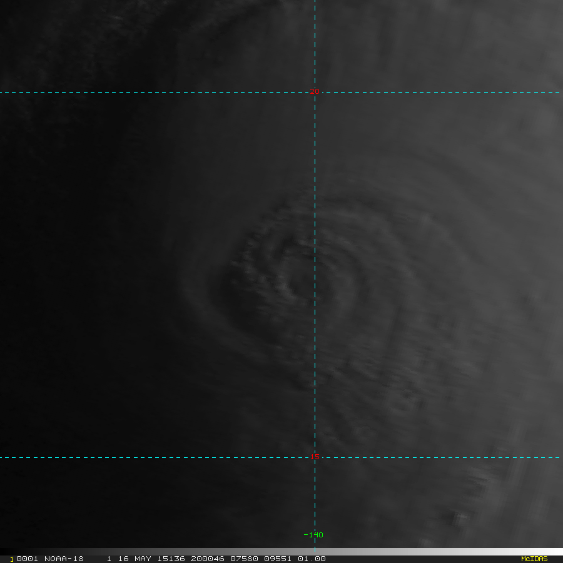Click the "07580" line coordinate value
Image resolution: width=563 pixels, height=563 pixels.
pyautogui.click(x=244, y=559)
